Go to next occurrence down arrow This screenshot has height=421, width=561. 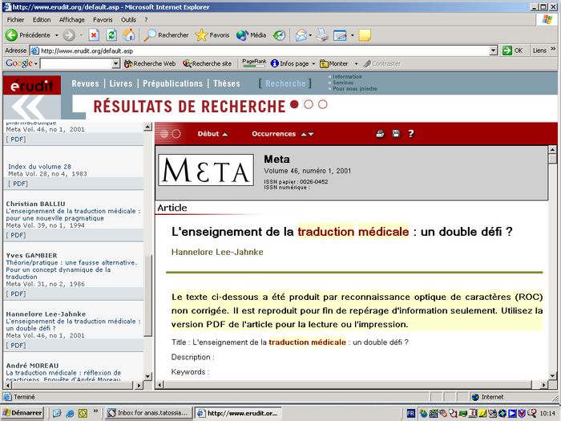[x=311, y=134]
